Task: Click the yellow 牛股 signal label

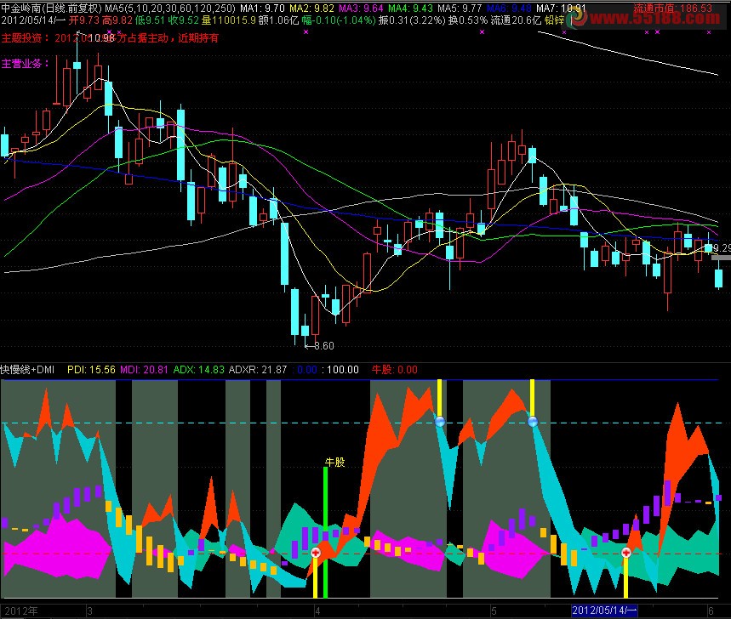Action: 334,462
